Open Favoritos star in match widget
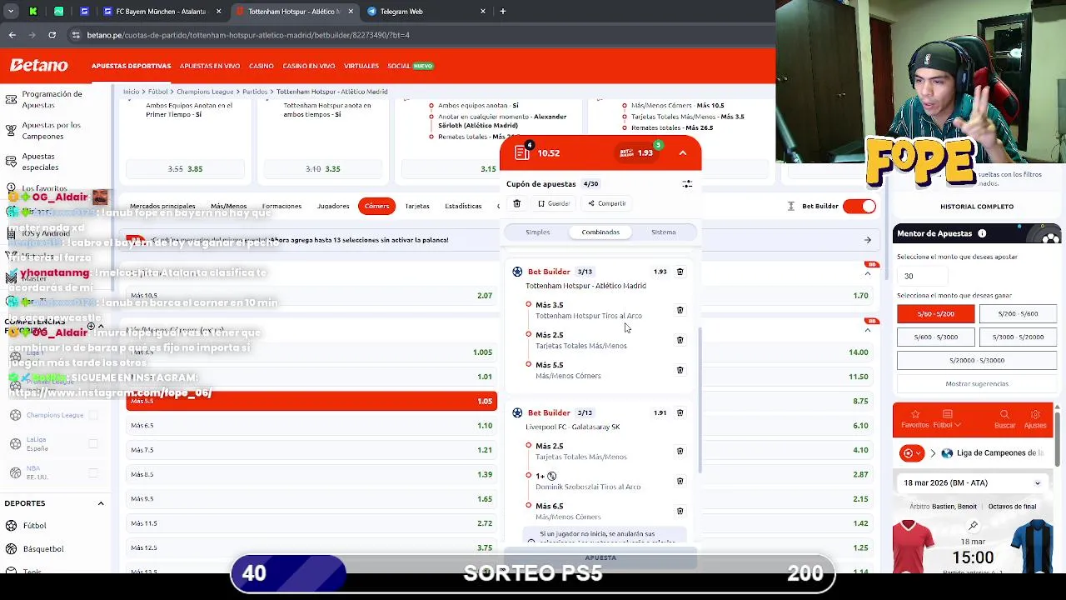Screen dimensions: 1066x600 click(x=914, y=419)
